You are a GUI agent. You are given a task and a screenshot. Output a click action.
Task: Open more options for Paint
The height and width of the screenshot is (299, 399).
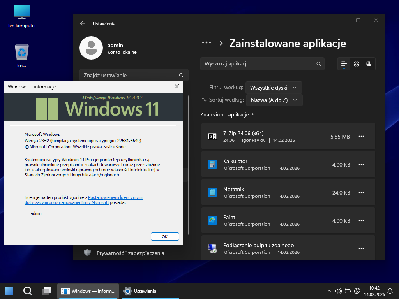point(361,220)
